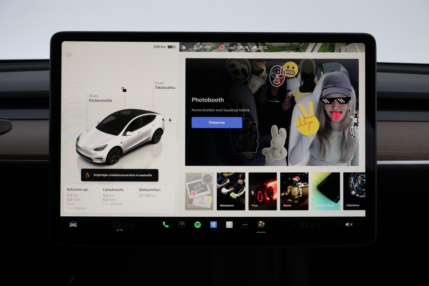
Task: Tap the SOS emergency call icon
Action: tap(232, 48)
